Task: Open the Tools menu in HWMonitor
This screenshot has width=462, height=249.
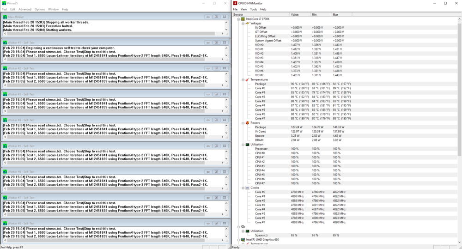Action: (x=253, y=9)
